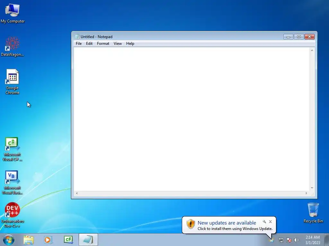Screen dimensions: 329x246
Task: Click the vertical scrollbar down arrow in Notepad
Action: click(312, 188)
